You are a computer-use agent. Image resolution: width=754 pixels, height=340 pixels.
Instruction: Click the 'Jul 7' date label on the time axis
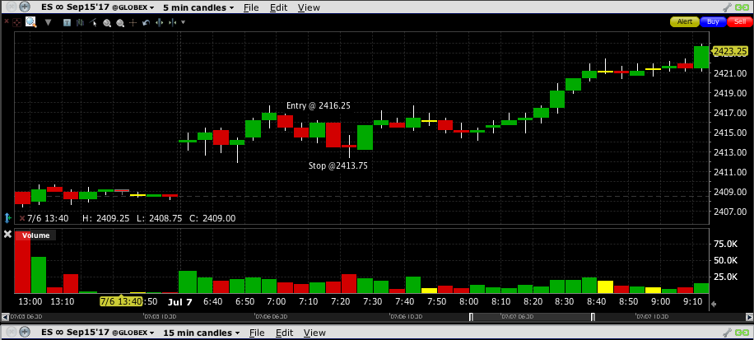pyautogui.click(x=179, y=301)
